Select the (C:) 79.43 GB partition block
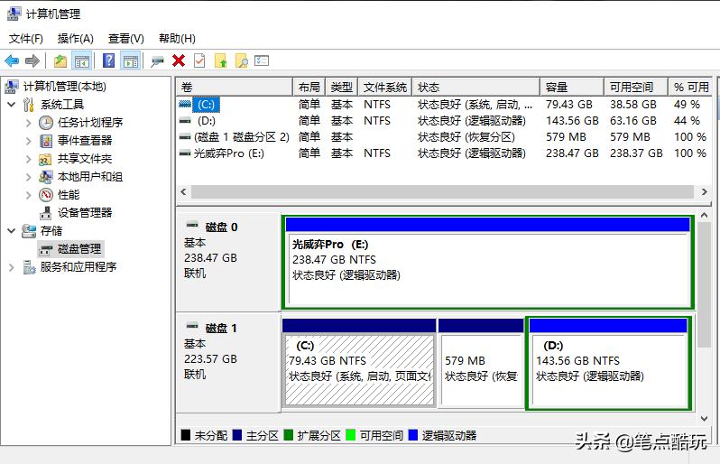The height and width of the screenshot is (464, 720). 358,363
